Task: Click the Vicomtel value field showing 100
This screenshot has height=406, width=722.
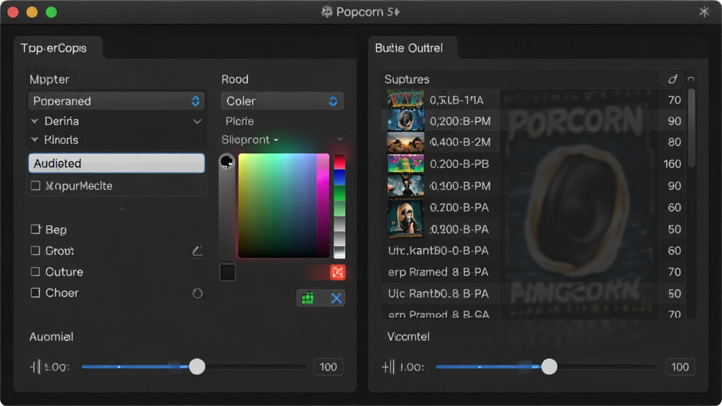Action: pos(680,367)
